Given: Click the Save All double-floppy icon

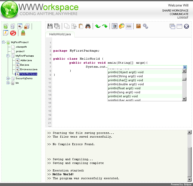Looking at the screenshot, I should [x=57, y=26].
